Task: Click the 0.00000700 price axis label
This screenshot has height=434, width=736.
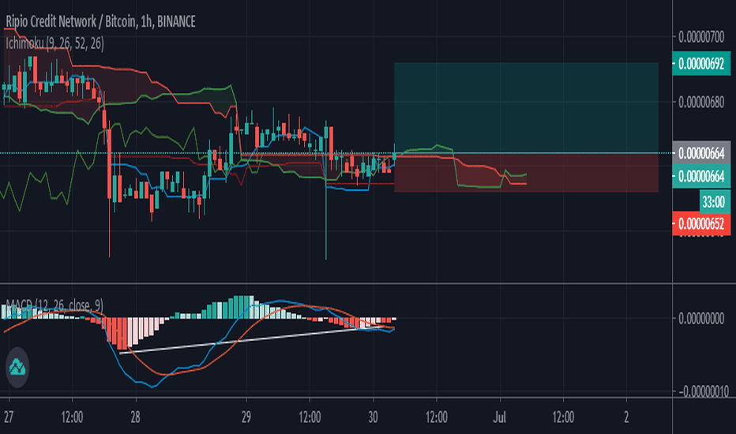Action: (x=701, y=36)
